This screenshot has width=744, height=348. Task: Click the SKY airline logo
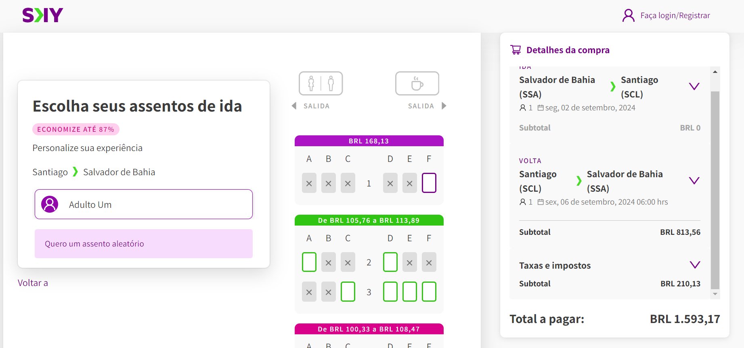43,15
